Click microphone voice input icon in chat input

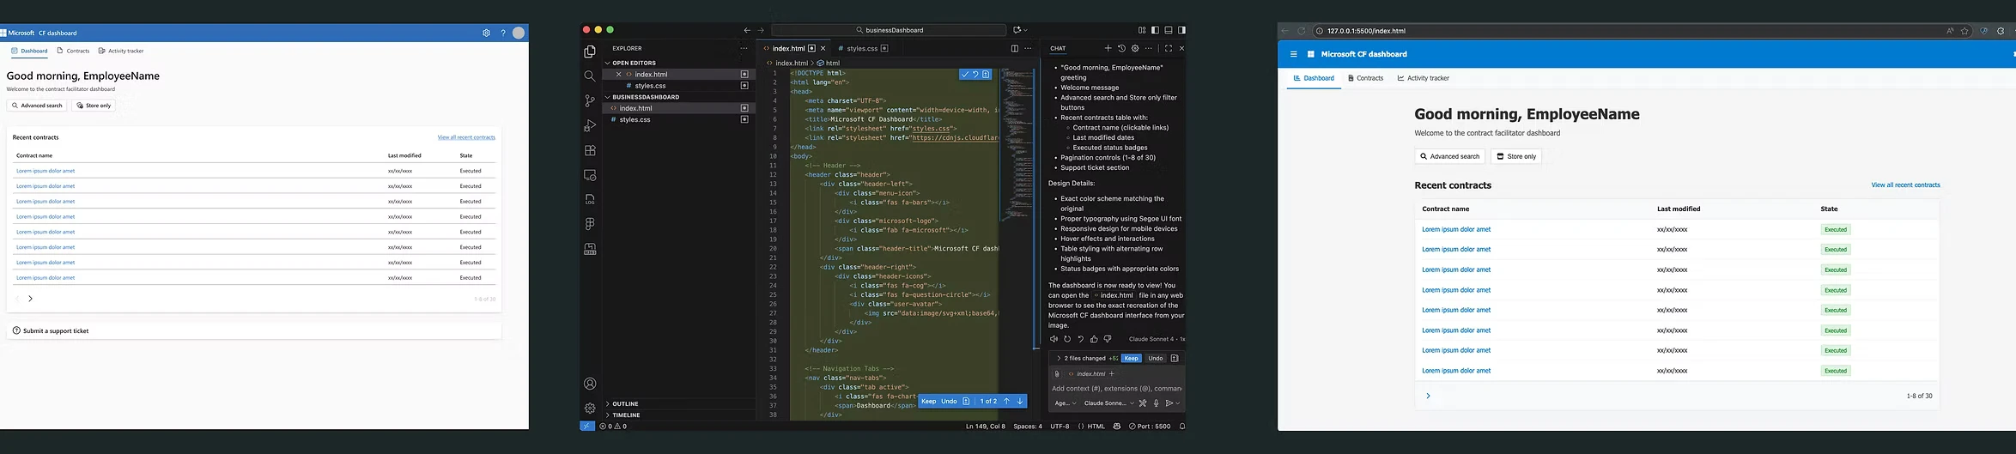(1156, 403)
